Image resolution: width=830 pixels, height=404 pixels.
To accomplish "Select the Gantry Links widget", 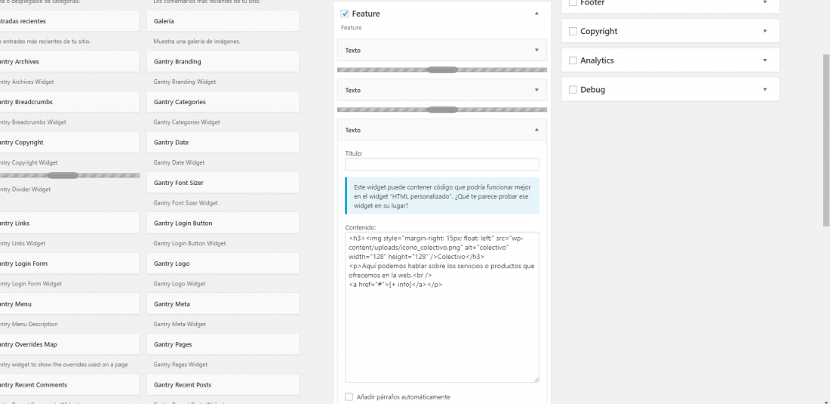I will point(70,223).
